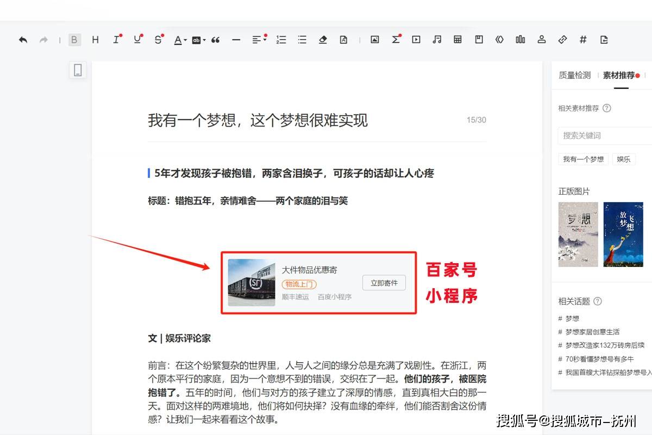Click the document format icon
This screenshot has width=652, height=435.
coord(343,40)
